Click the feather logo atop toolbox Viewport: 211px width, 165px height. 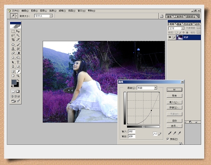[x=16, y=27]
